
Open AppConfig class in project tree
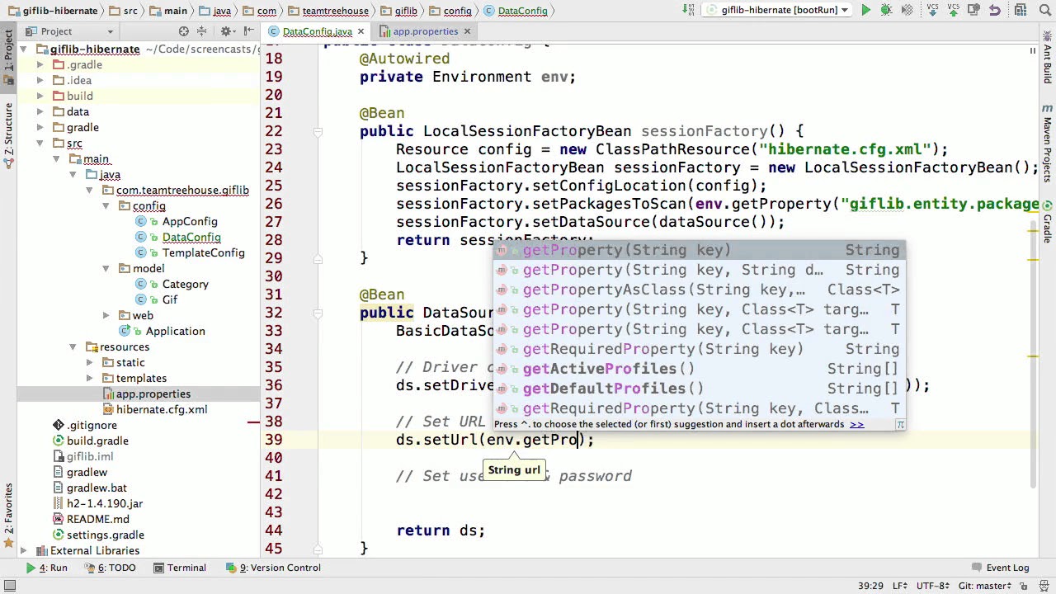click(189, 221)
